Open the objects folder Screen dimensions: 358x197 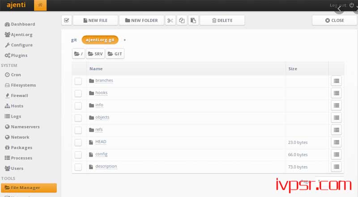tap(102, 117)
